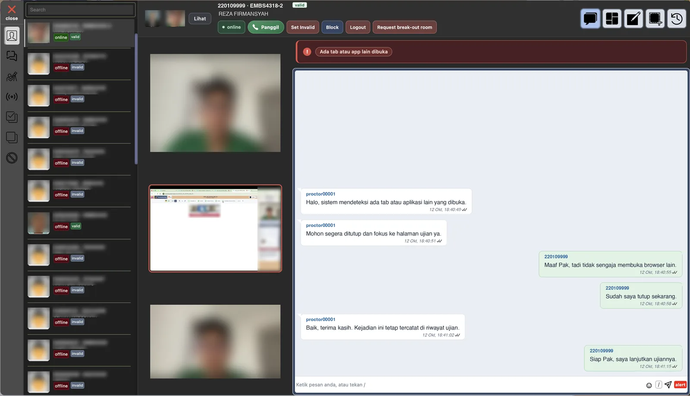
Task: Click the Lihat button
Action: point(200,19)
